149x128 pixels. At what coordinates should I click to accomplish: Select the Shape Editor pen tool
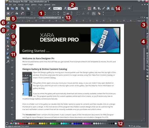tap(8, 34)
